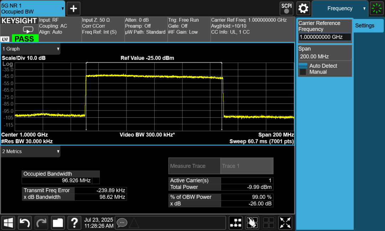Open the file folder icon
This screenshot has height=231, width=385.
pos(58,223)
